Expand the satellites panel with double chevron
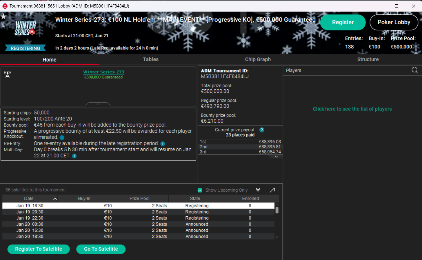Screen dimensions: 422x260 [258, 190]
